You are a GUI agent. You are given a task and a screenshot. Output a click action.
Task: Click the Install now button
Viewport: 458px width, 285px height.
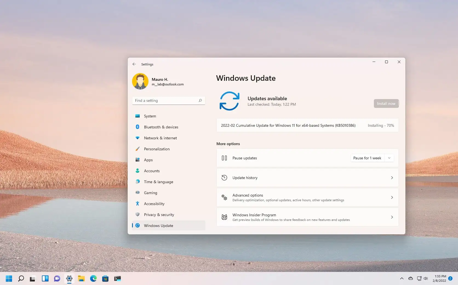pyautogui.click(x=386, y=103)
